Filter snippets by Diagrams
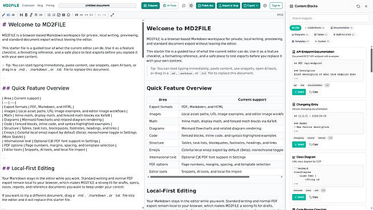This screenshot has width=373, height=210. tap(300, 35)
